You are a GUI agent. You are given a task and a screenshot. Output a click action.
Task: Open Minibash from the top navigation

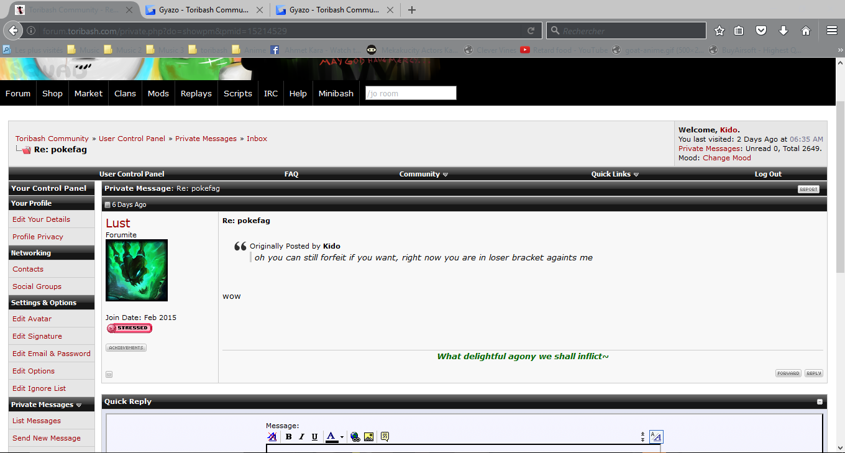336,93
